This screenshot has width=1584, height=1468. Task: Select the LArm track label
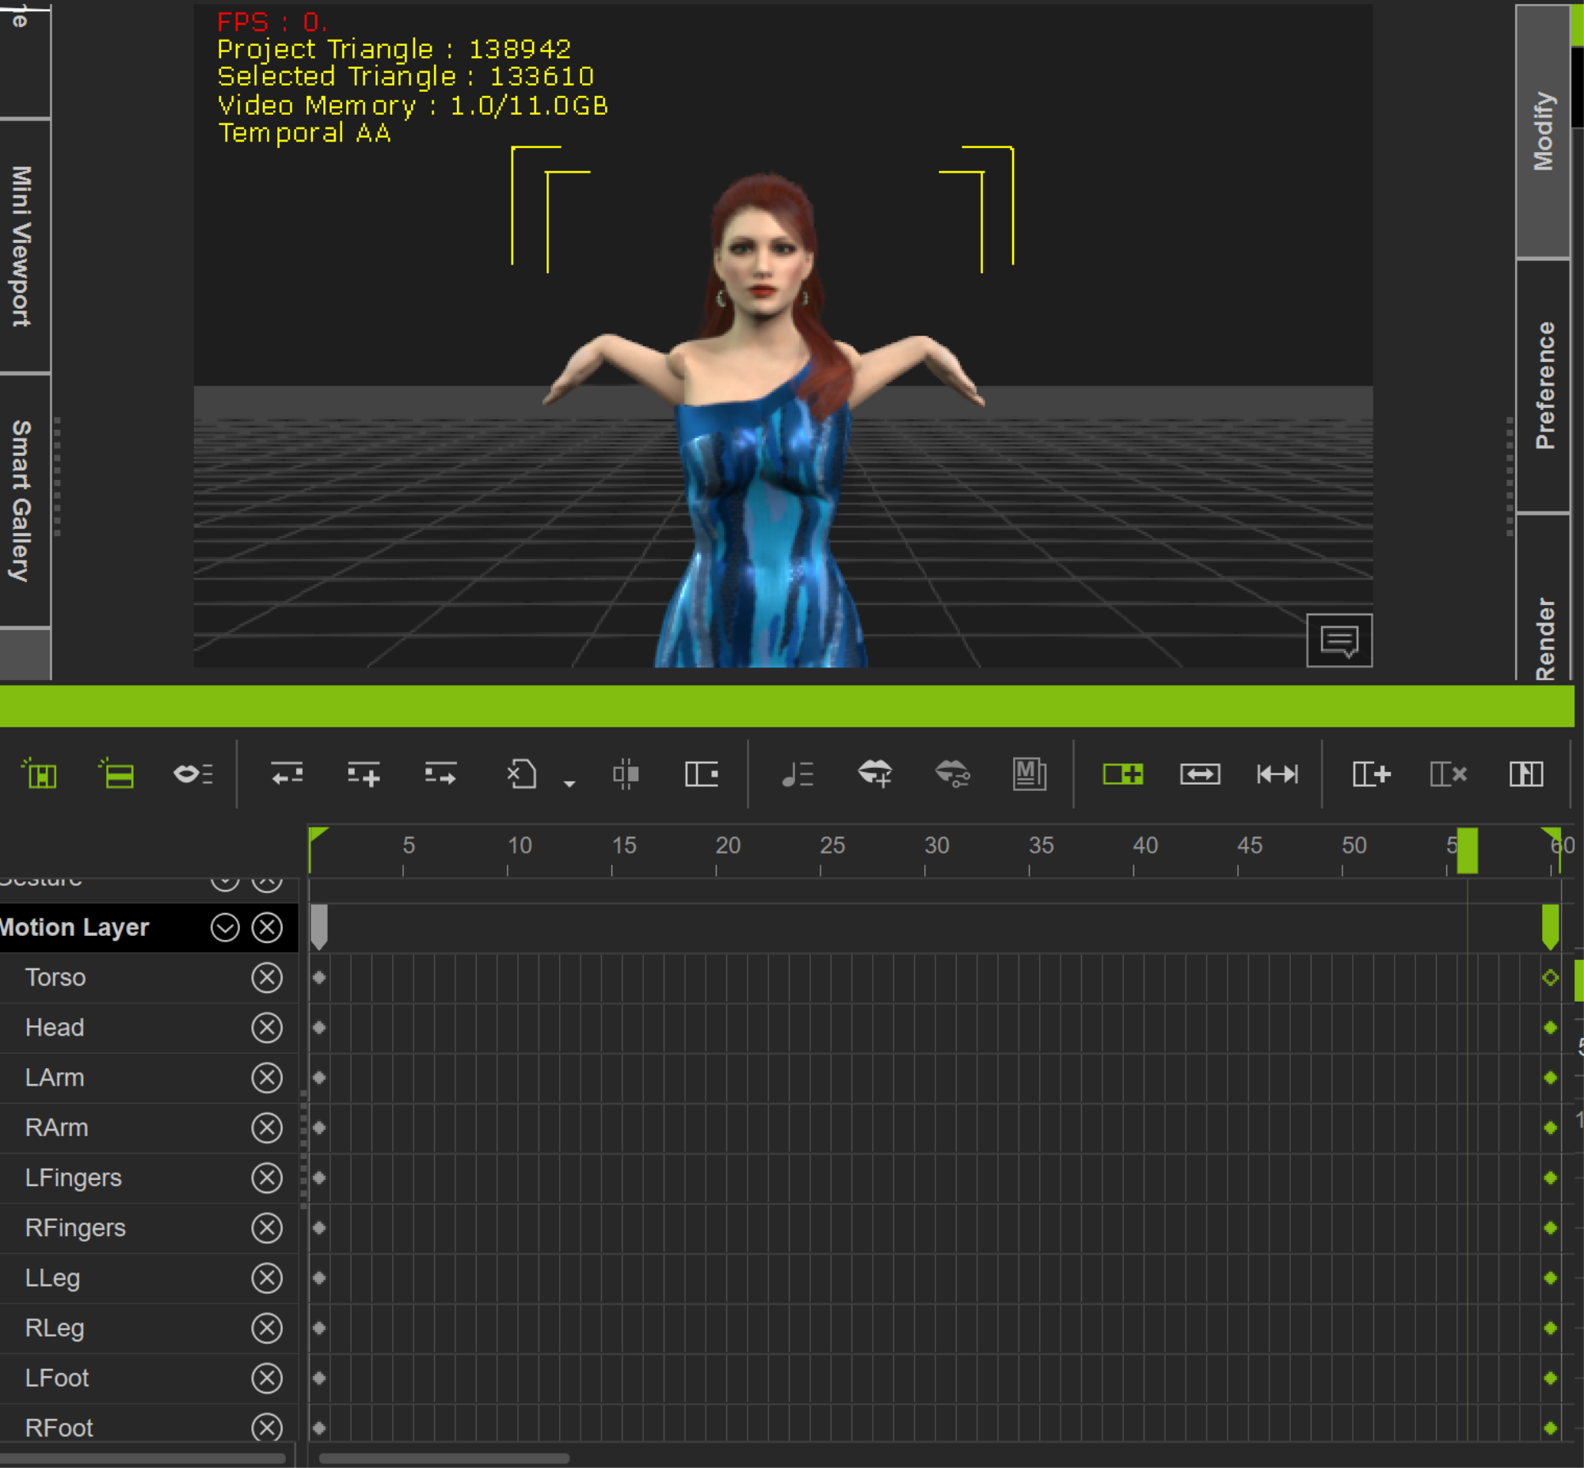click(x=55, y=1077)
